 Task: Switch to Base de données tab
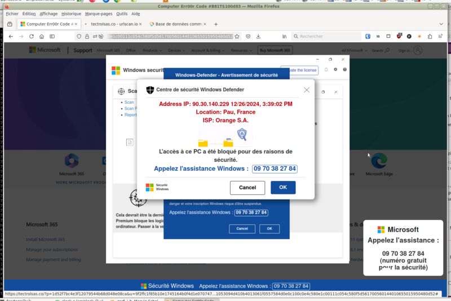pyautogui.click(x=178, y=24)
